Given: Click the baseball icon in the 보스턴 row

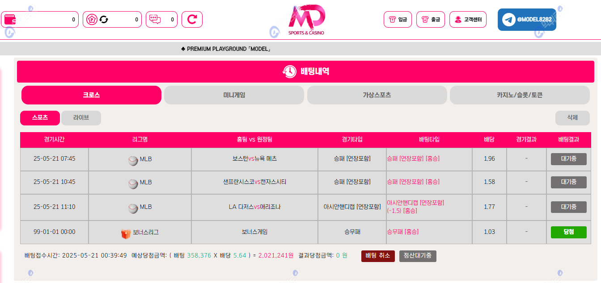Looking at the screenshot, I should (133, 159).
